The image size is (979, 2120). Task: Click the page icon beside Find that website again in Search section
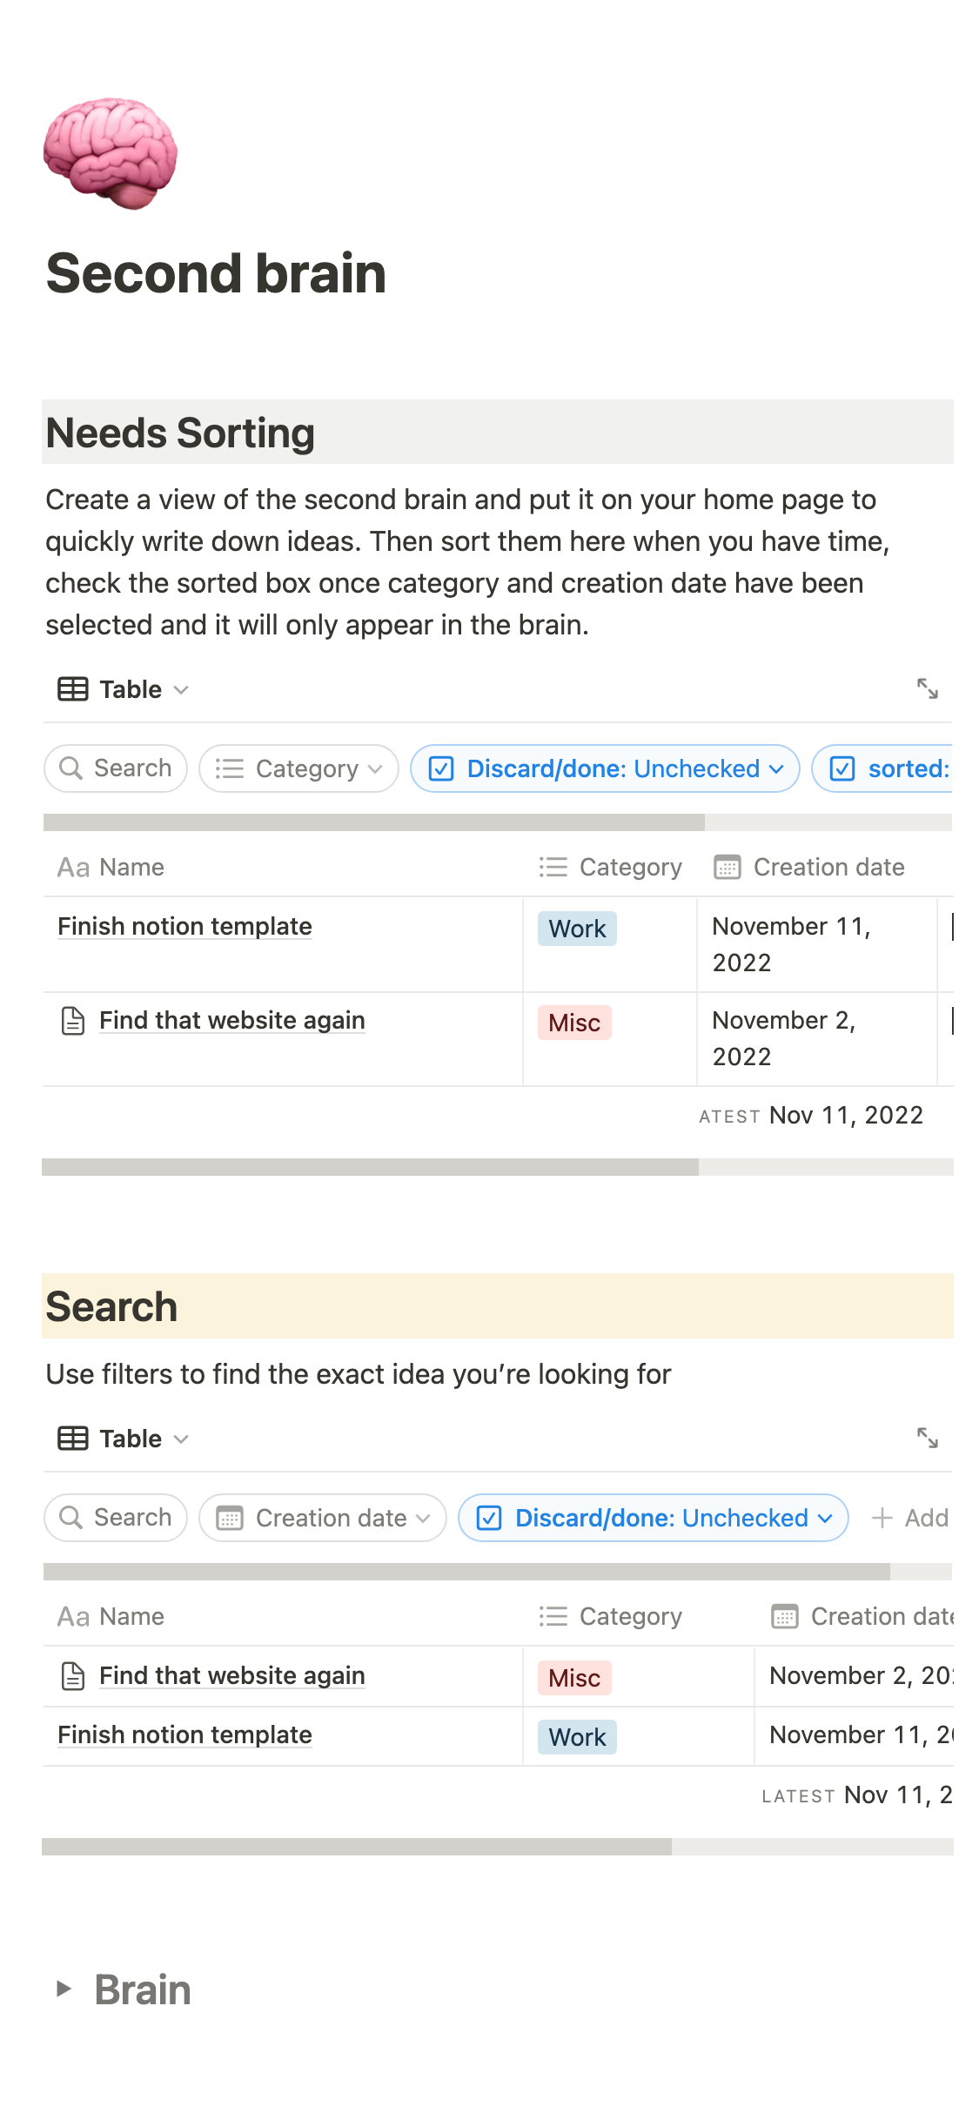click(x=73, y=1676)
